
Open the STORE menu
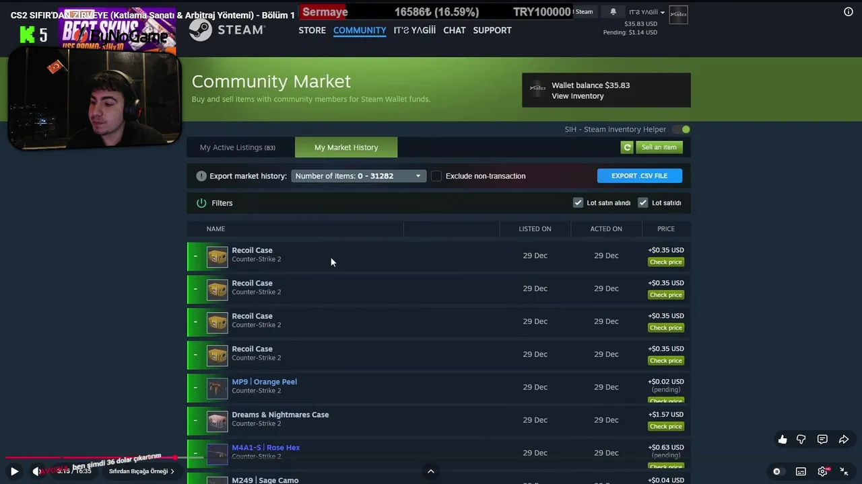(x=312, y=30)
